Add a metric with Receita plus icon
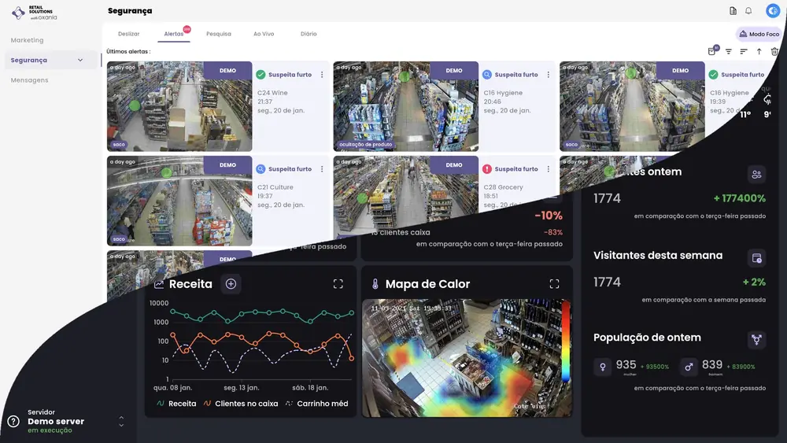Screen dimensions: 787x443 [x=231, y=284]
